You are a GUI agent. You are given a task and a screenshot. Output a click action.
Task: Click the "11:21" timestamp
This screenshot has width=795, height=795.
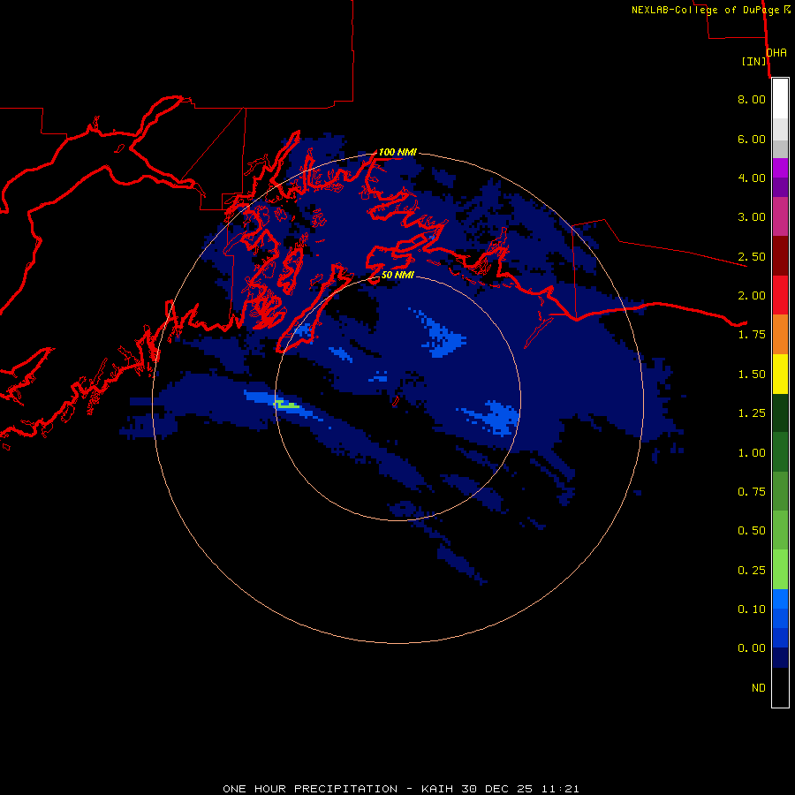[560, 789]
